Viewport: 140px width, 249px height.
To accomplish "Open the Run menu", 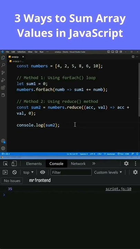I will (41, 52).
